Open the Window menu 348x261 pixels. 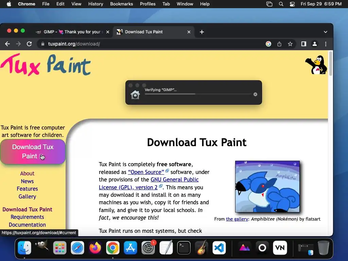click(185, 4)
